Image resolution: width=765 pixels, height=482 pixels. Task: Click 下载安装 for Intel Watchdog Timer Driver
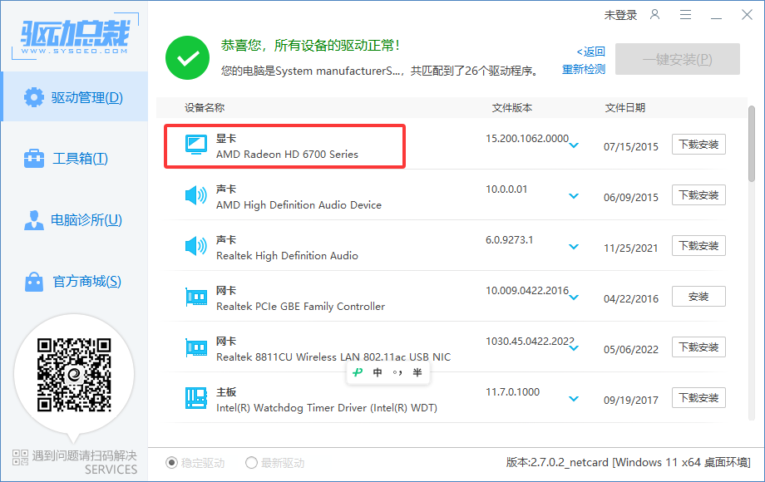(x=698, y=398)
